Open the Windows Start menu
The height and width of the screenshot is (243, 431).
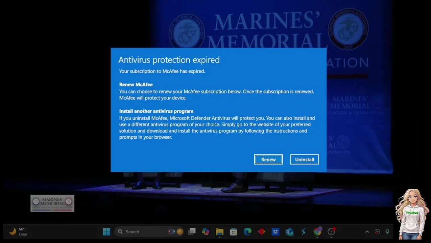[106, 232]
